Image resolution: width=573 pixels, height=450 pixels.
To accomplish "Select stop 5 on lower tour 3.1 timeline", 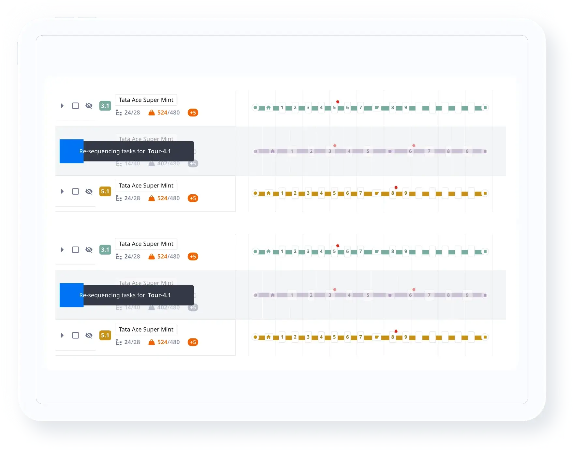I will tap(334, 252).
